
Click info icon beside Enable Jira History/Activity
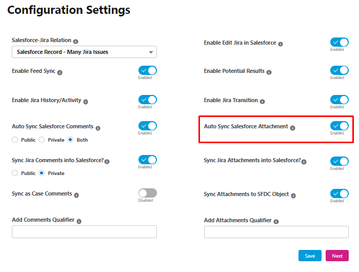click(x=86, y=102)
